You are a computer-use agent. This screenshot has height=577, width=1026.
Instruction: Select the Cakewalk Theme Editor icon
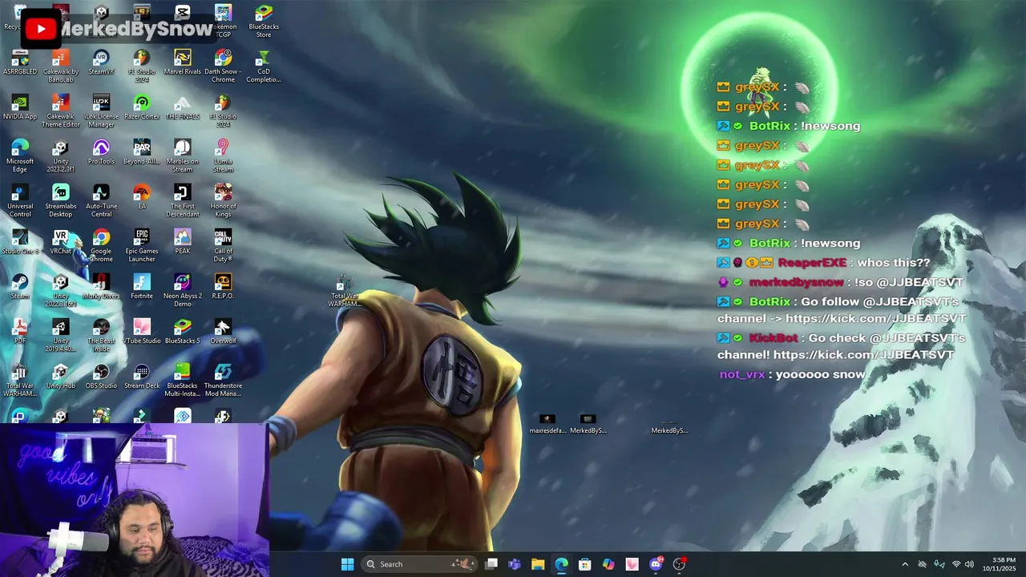60,111
